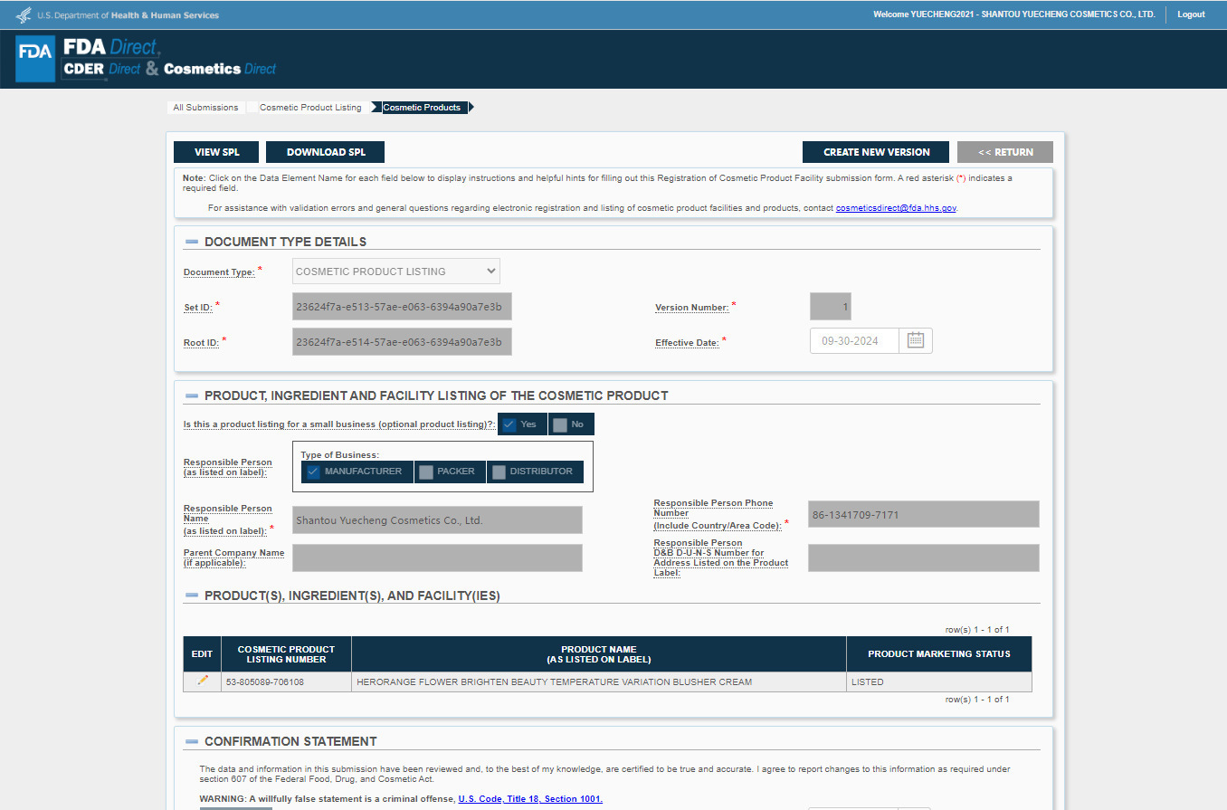Toggle the Packer business type checkbox
Viewport: 1227px width, 810px height.
[426, 472]
